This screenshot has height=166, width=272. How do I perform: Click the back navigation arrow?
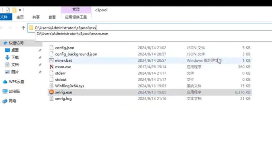(x=2, y=28)
